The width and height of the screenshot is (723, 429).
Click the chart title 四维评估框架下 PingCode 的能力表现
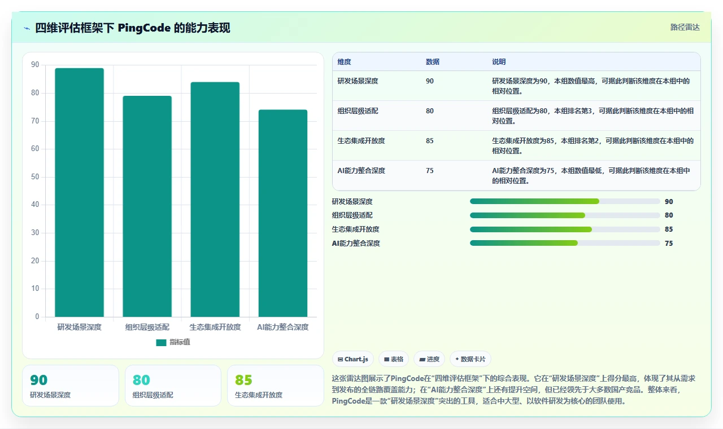[133, 28]
